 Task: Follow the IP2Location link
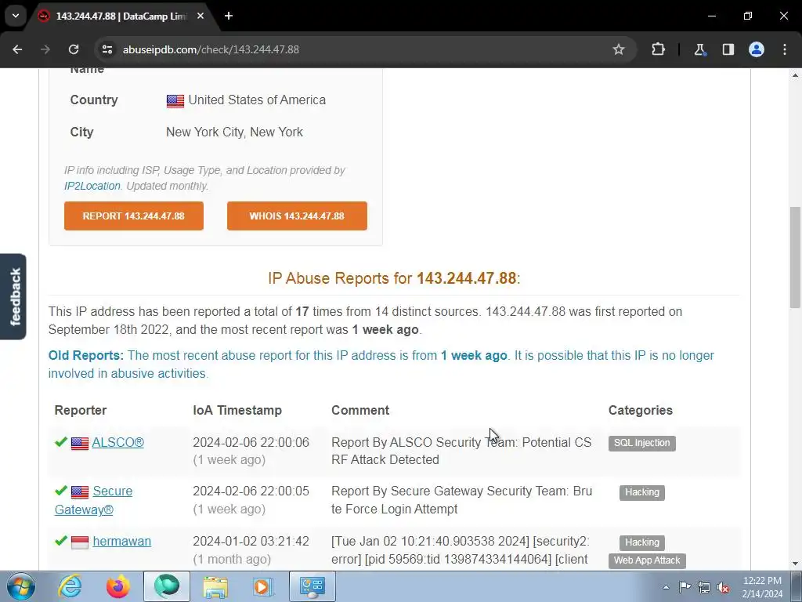[x=92, y=186]
